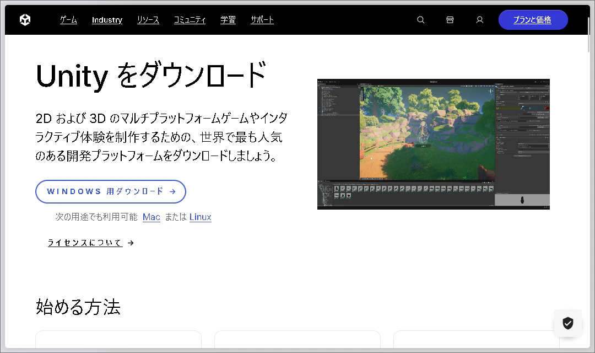595x353 pixels.
Task: Open the コミュニティ menu
Action: (x=190, y=20)
